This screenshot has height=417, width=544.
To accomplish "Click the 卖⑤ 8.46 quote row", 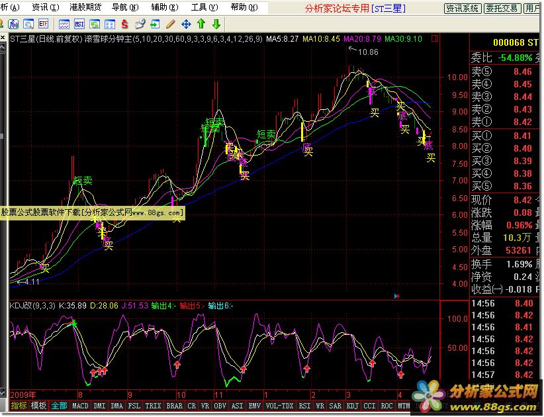I will [504, 71].
